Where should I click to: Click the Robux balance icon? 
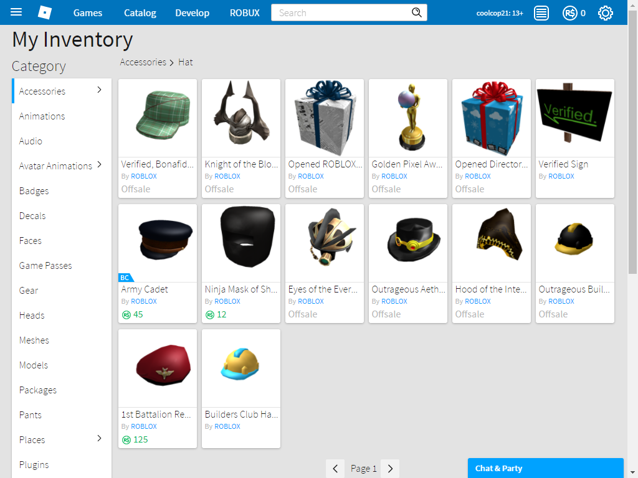(x=569, y=13)
